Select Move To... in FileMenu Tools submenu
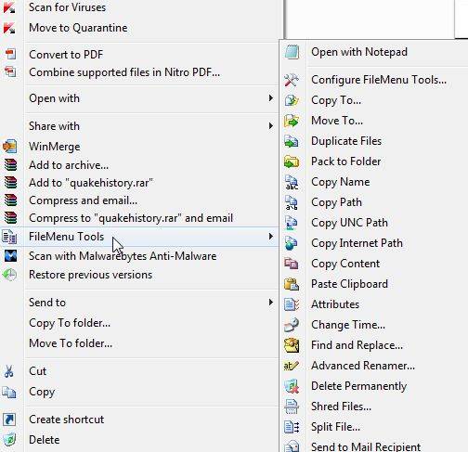 (x=337, y=121)
